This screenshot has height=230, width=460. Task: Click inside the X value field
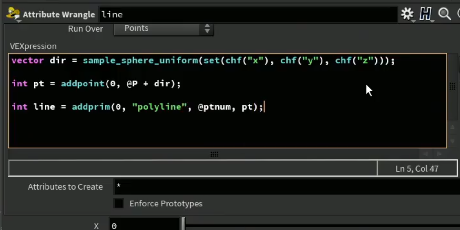click(144, 225)
